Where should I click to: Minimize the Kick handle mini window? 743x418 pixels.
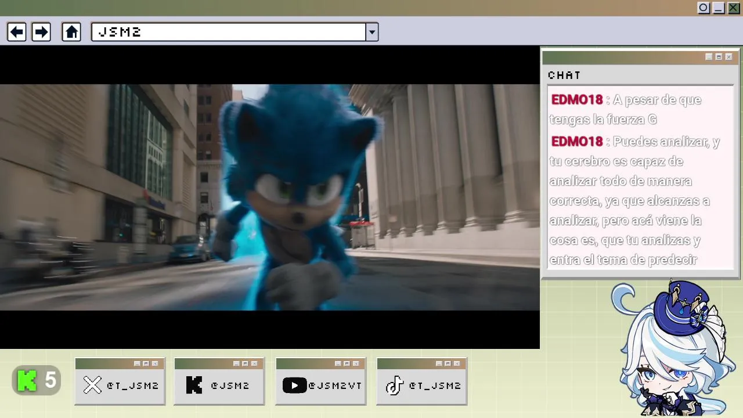(x=236, y=363)
